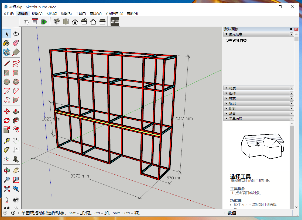Choose the Pan hand tool

[x=16, y=171]
